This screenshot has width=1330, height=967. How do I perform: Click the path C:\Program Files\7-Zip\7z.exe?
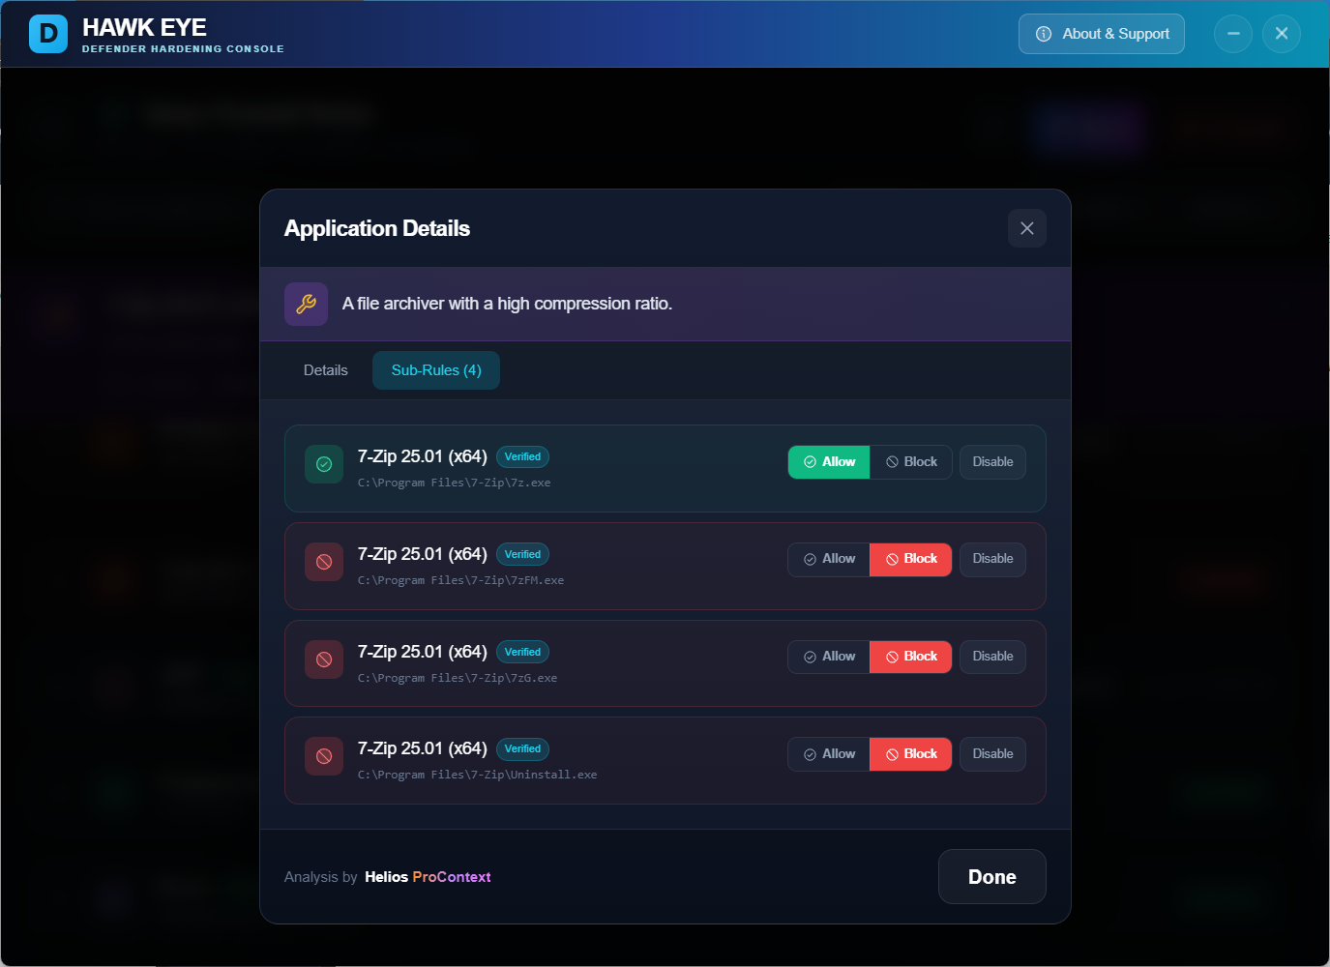pos(454,483)
